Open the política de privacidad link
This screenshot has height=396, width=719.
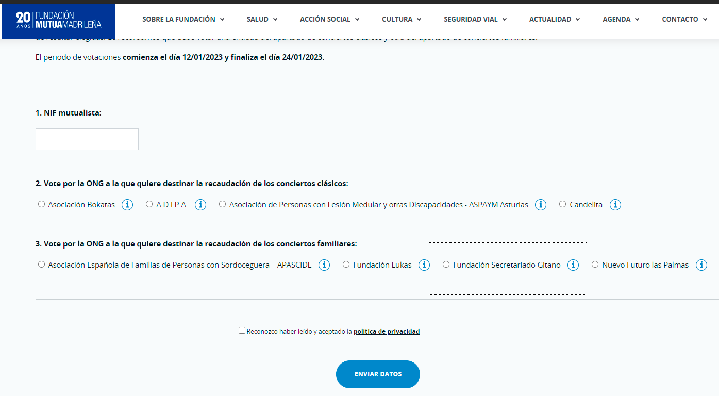pyautogui.click(x=387, y=332)
